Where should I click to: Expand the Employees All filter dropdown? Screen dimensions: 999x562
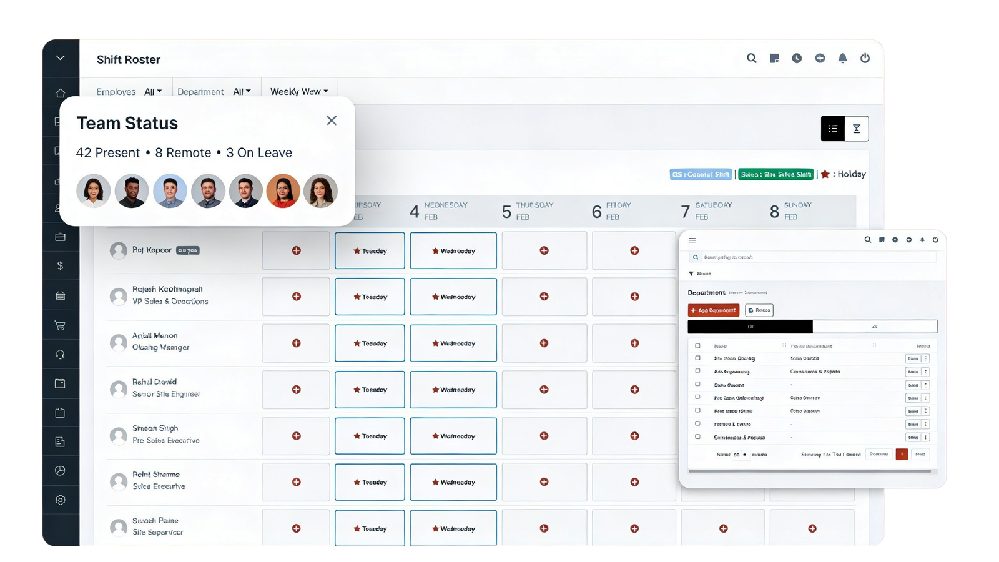point(152,92)
